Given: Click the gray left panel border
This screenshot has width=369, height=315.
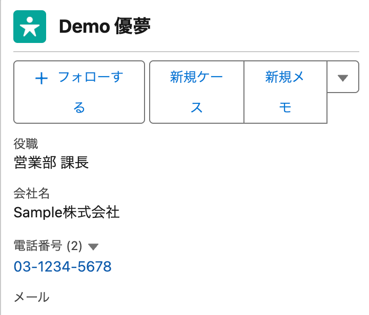Looking at the screenshot, I should point(1,157).
